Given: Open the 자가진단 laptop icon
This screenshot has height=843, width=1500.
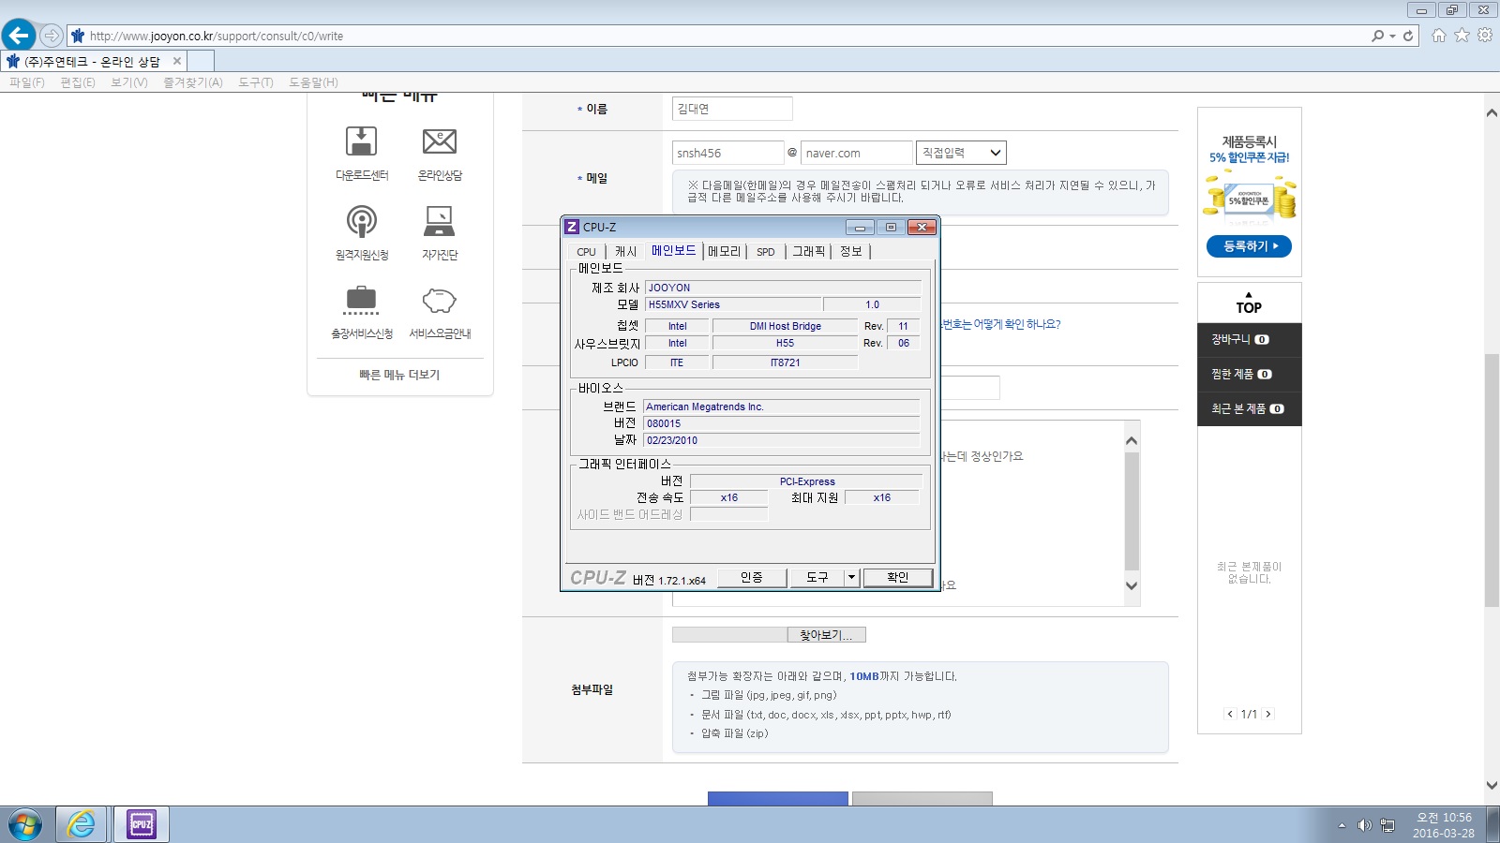Looking at the screenshot, I should tap(440, 221).
